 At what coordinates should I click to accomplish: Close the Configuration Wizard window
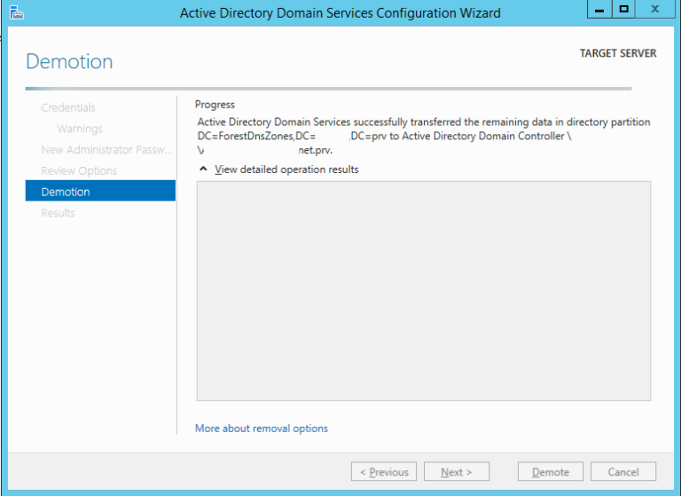coord(654,10)
